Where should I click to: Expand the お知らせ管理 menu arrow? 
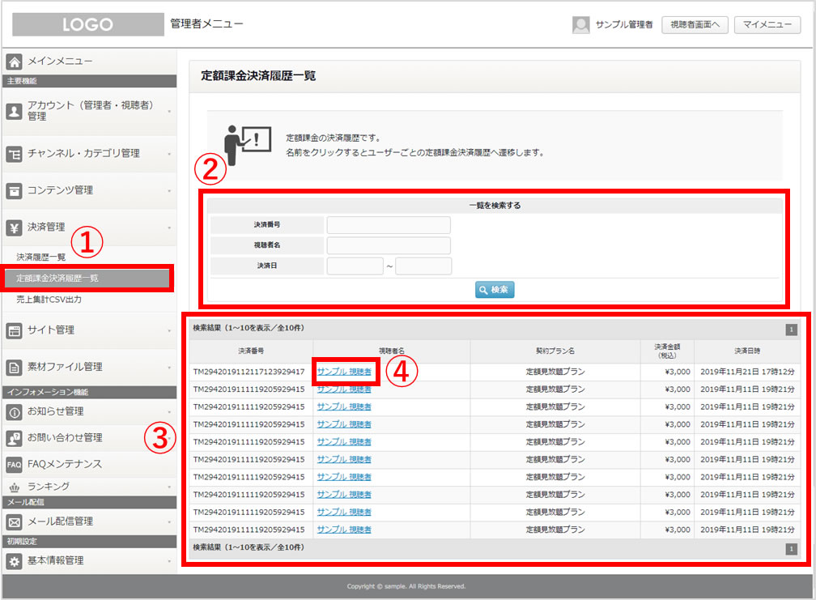point(169,412)
